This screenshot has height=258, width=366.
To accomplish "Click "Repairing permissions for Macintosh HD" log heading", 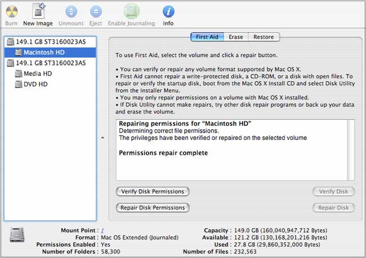I will 185,124.
